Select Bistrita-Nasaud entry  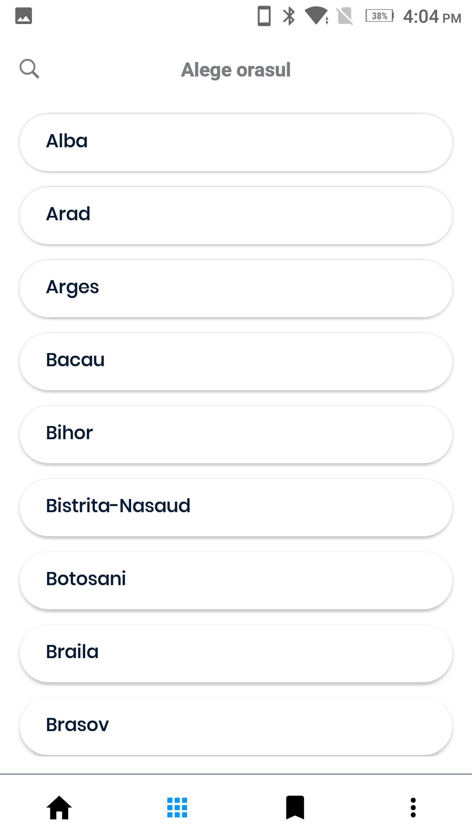[236, 507]
